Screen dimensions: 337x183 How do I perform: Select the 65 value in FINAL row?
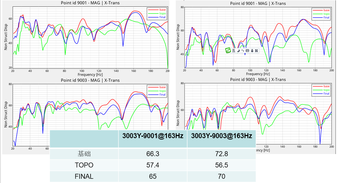pyautogui.click(x=153, y=176)
